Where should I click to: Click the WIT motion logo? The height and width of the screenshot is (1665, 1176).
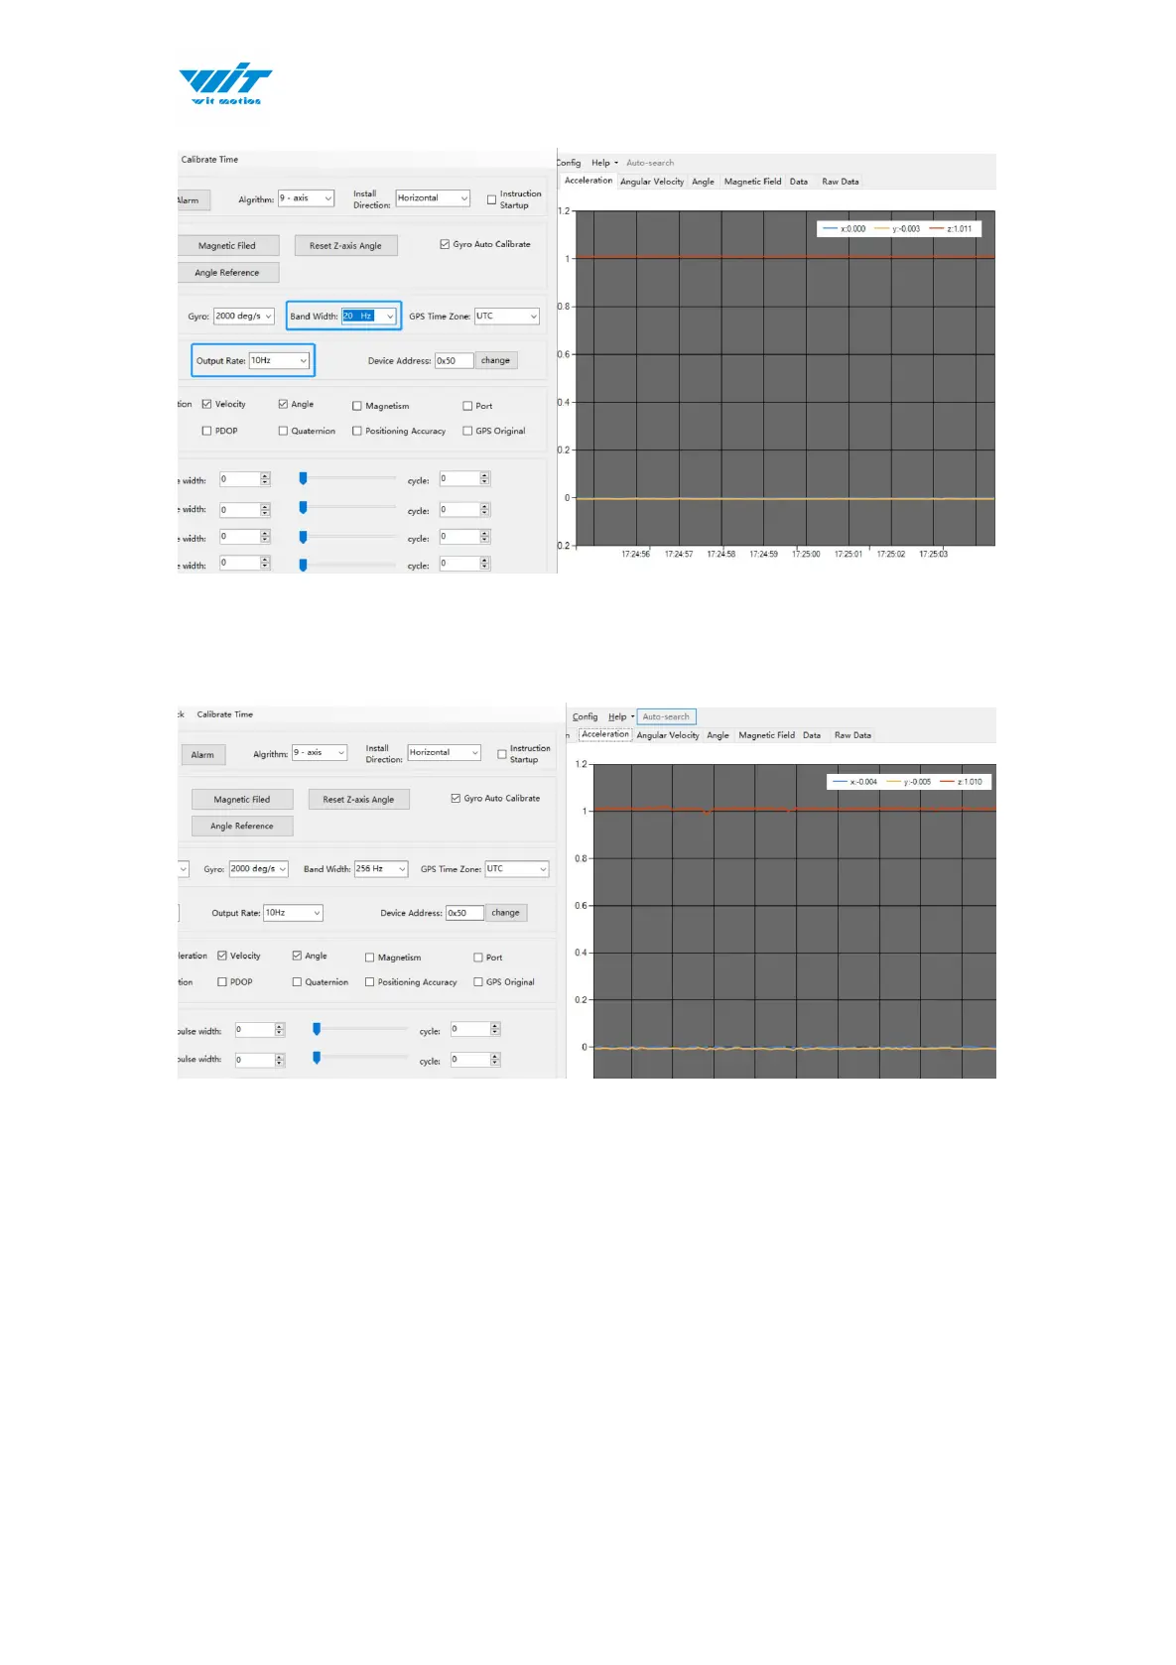click(x=225, y=84)
